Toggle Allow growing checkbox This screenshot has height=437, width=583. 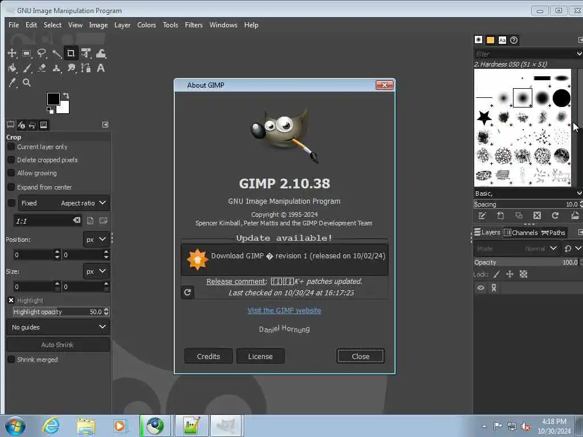tap(11, 173)
